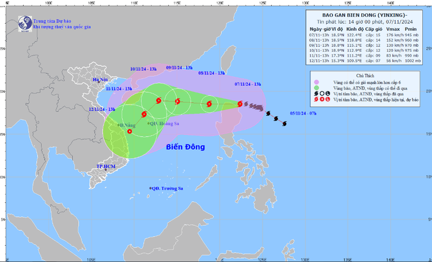Click the TP.HCM city dot marker
Image resolution: width=432 pixels, height=262 pixels.
[105, 170]
